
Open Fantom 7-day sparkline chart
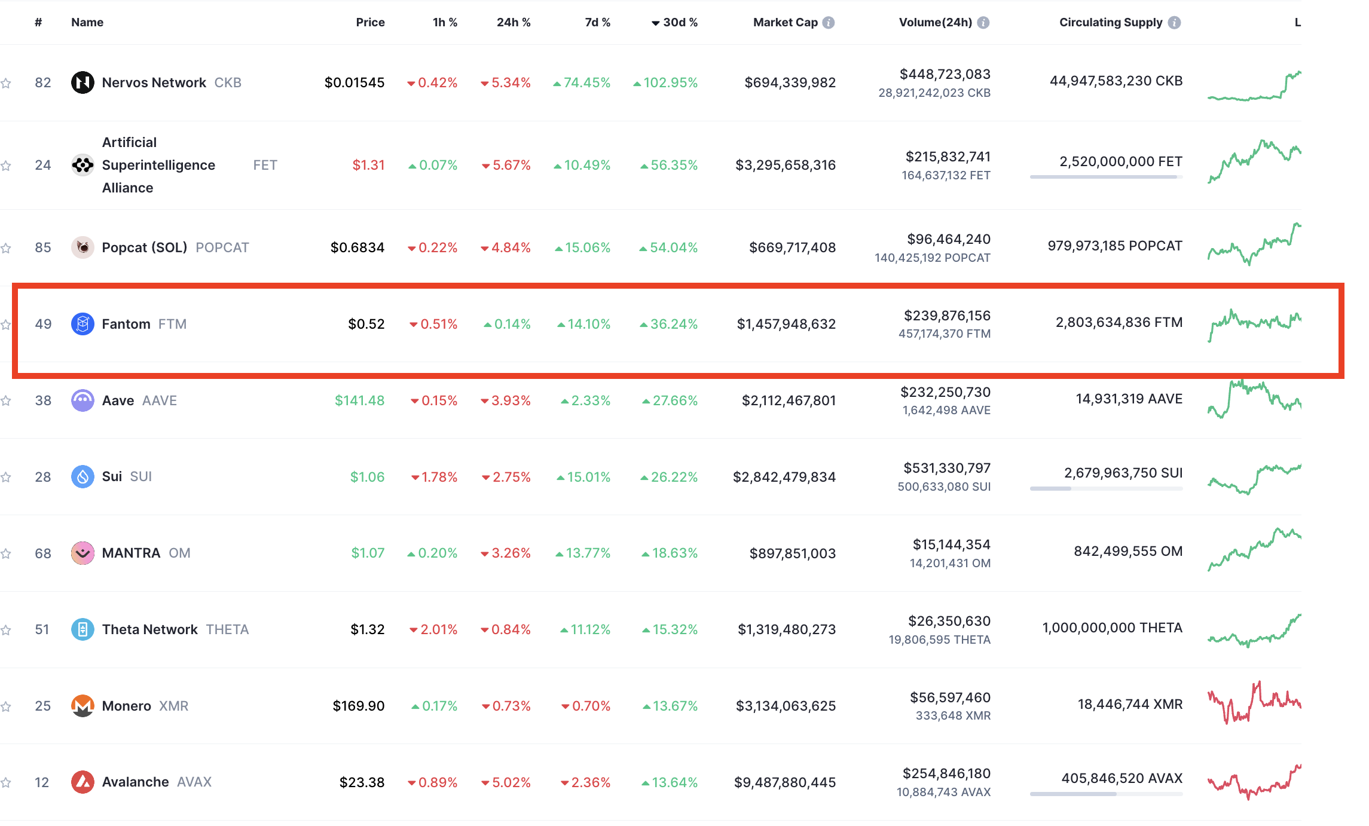pos(1254,323)
